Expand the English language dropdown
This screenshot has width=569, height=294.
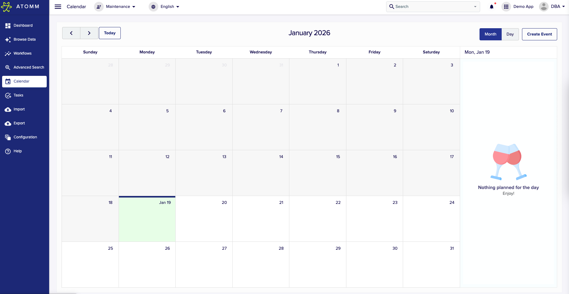click(167, 6)
